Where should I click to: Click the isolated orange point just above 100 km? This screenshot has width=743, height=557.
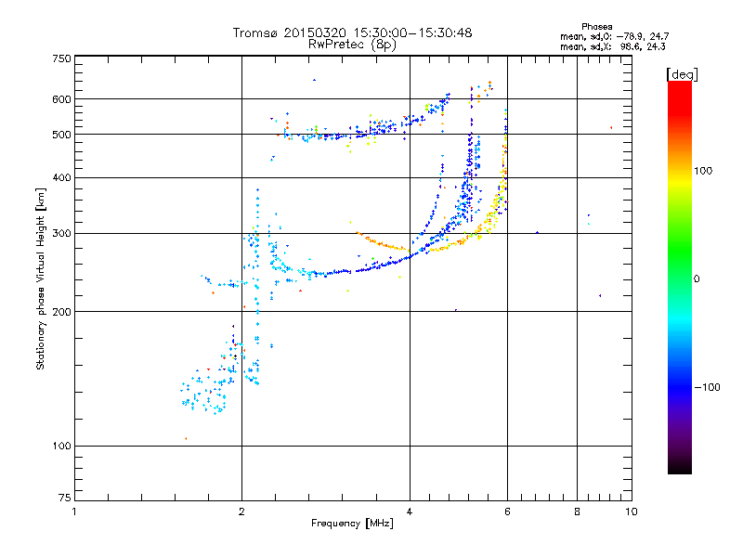tap(186, 438)
